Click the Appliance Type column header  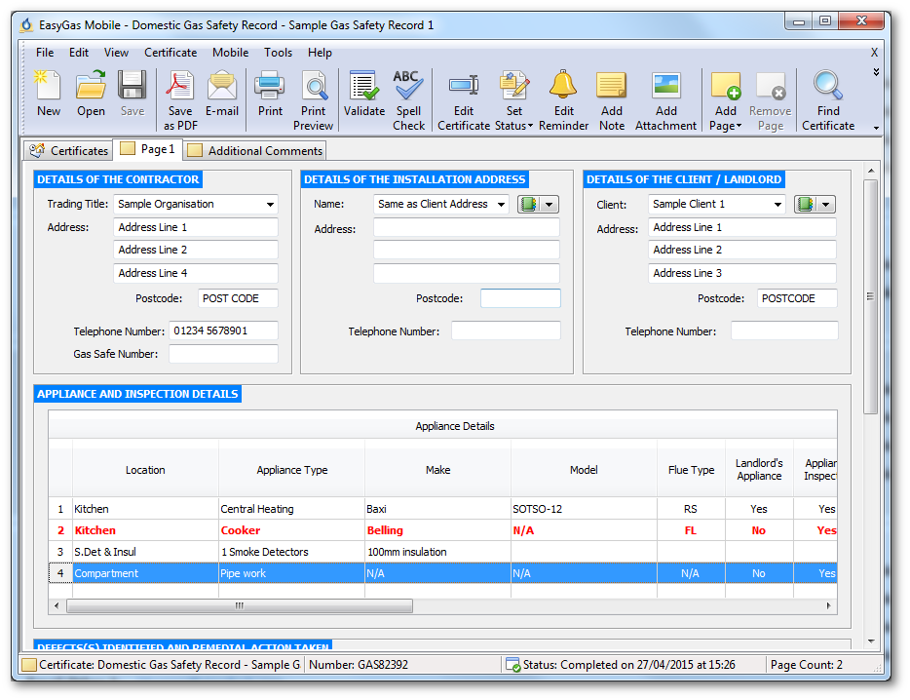pos(292,469)
